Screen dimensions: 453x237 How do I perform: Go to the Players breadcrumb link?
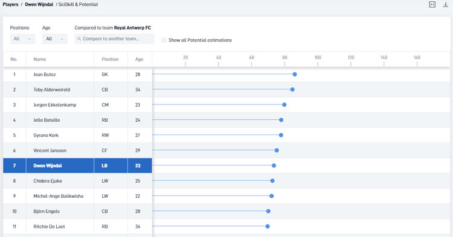coord(10,4)
